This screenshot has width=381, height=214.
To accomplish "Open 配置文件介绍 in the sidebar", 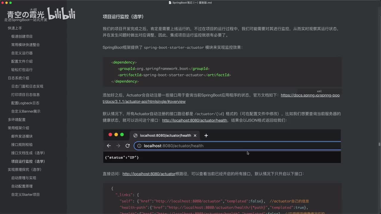I will (x=22, y=61).
